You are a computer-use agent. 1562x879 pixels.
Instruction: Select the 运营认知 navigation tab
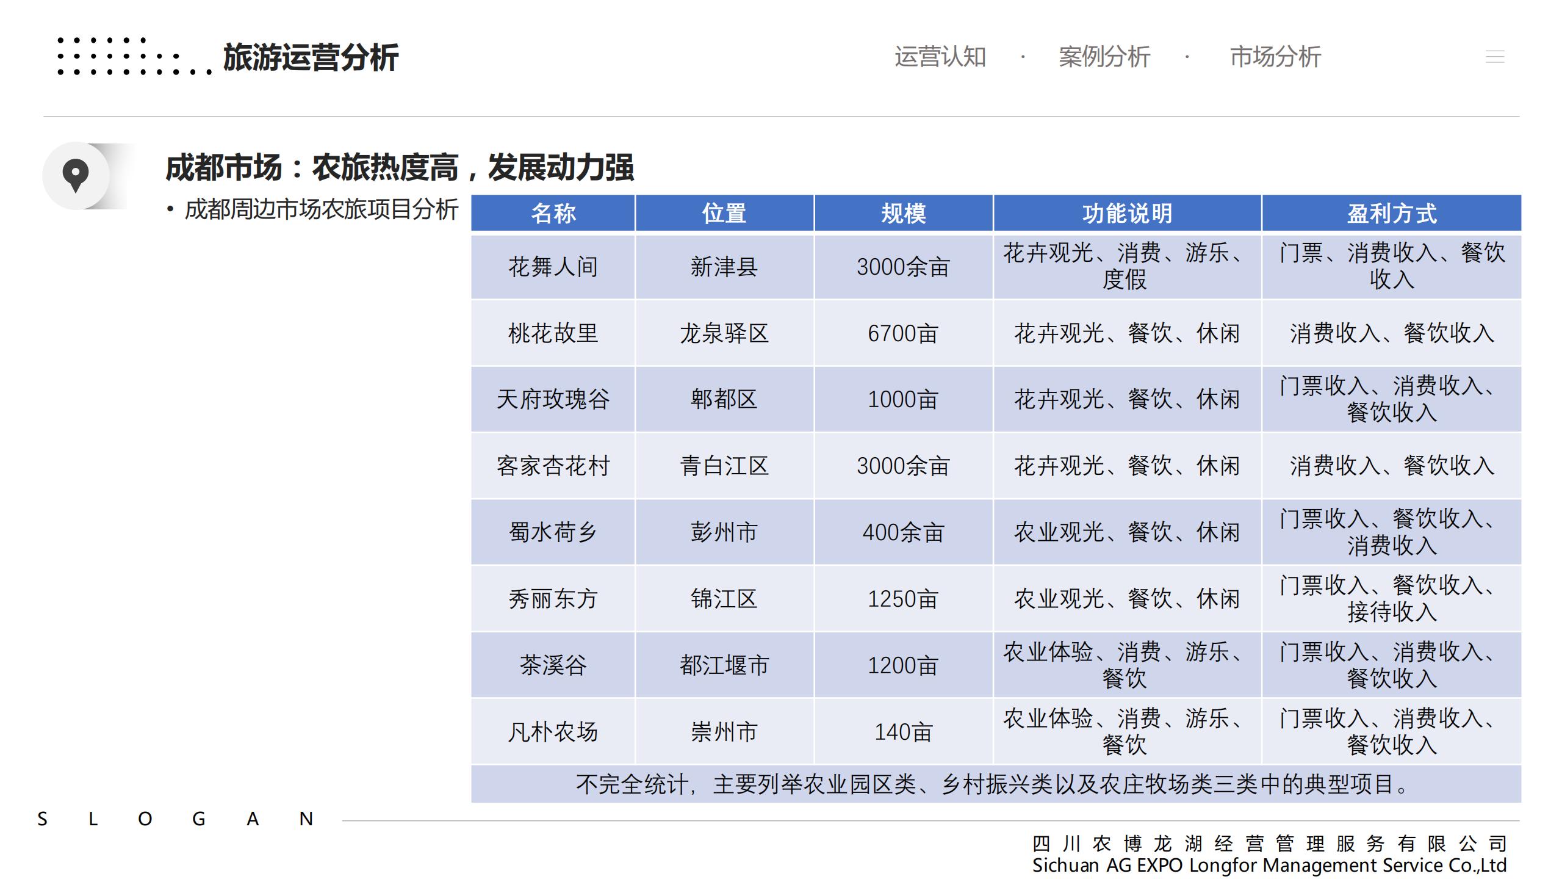click(x=940, y=57)
